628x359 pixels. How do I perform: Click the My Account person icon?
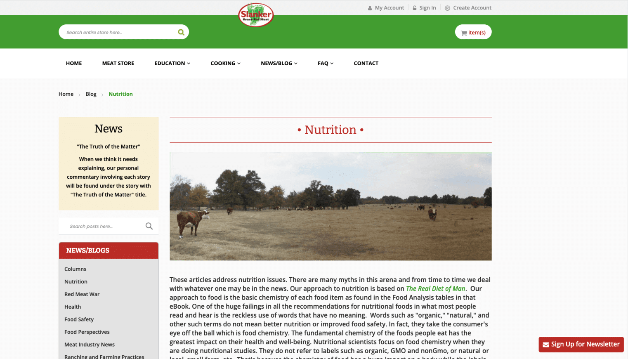point(370,8)
